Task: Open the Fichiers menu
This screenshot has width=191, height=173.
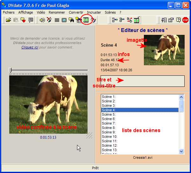Action: pos(9,12)
